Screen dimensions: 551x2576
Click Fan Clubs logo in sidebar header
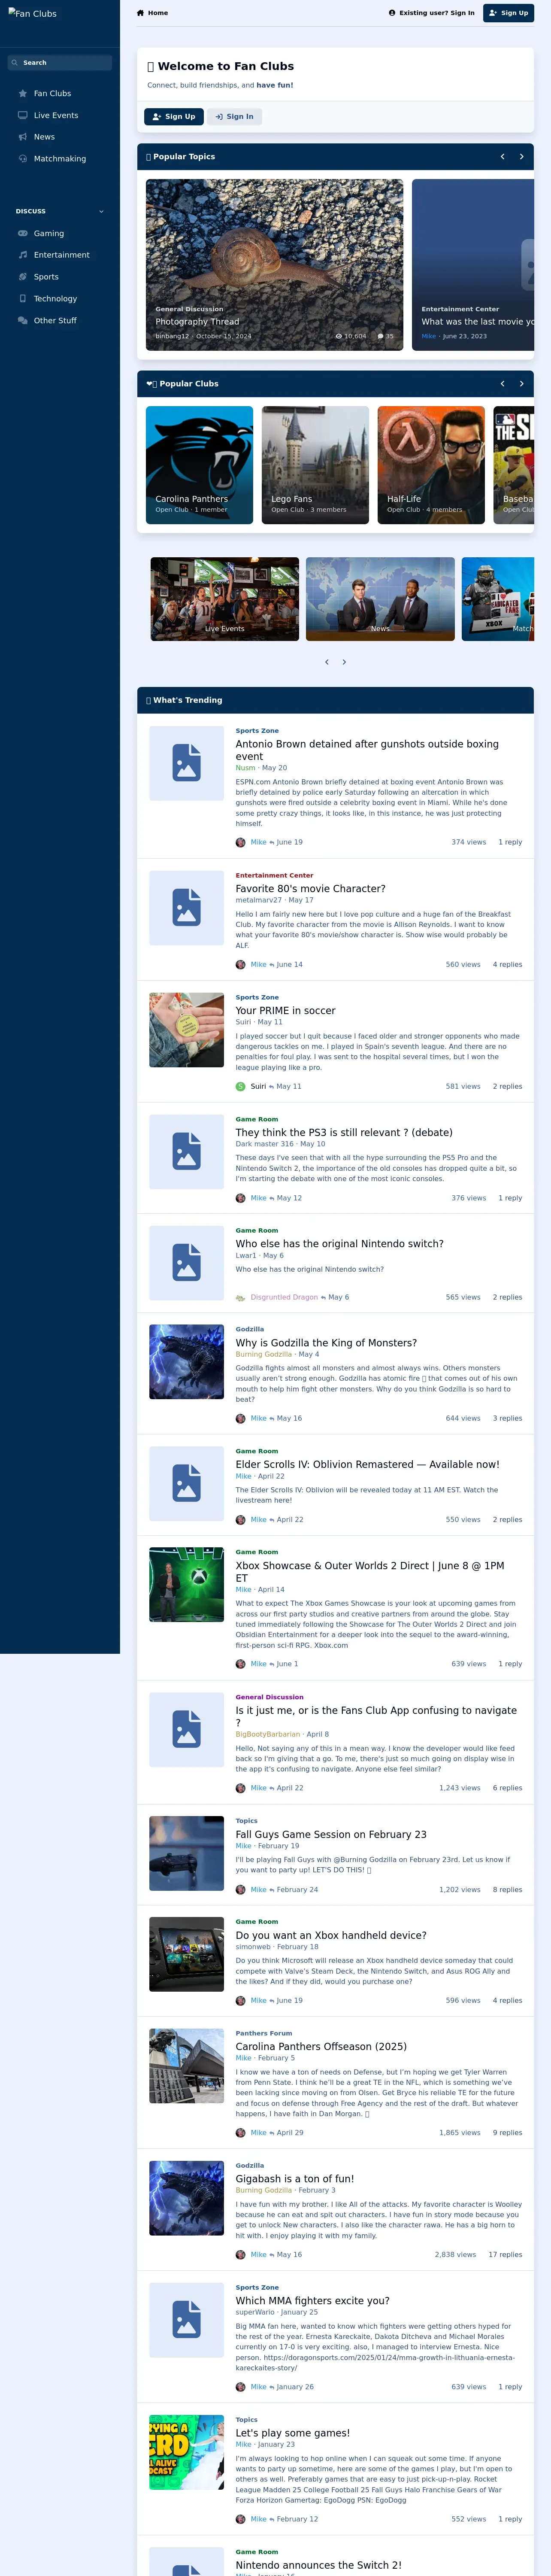[32, 14]
